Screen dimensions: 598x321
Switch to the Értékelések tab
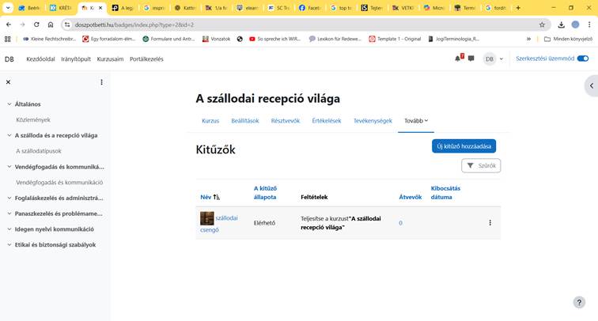pos(327,121)
